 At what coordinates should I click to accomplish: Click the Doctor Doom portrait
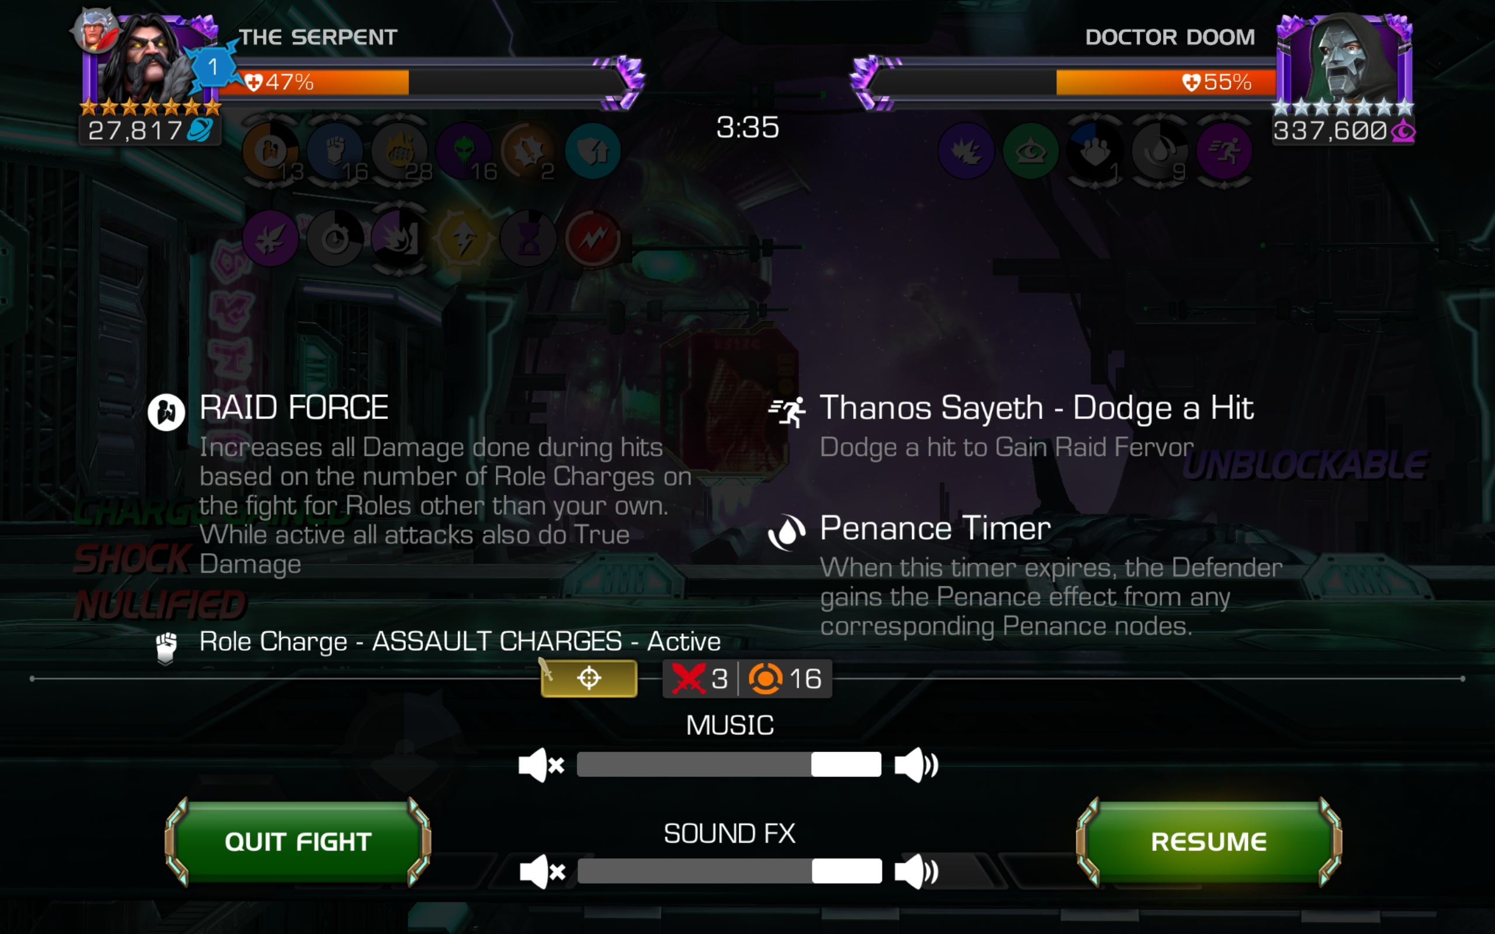pyautogui.click(x=1344, y=62)
